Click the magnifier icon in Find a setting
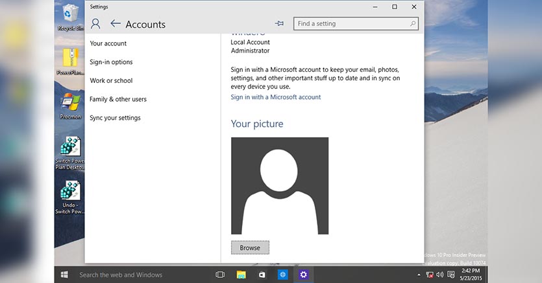Image resolution: width=542 pixels, height=283 pixels. pos(413,24)
